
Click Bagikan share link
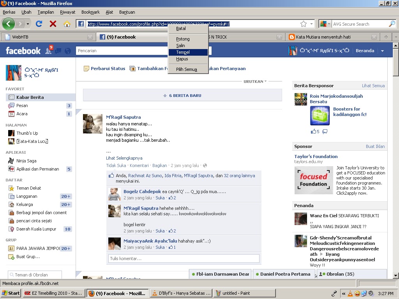click(x=159, y=165)
